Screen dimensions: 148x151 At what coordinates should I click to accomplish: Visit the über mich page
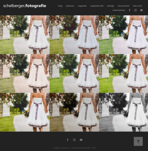pos(138,6)
